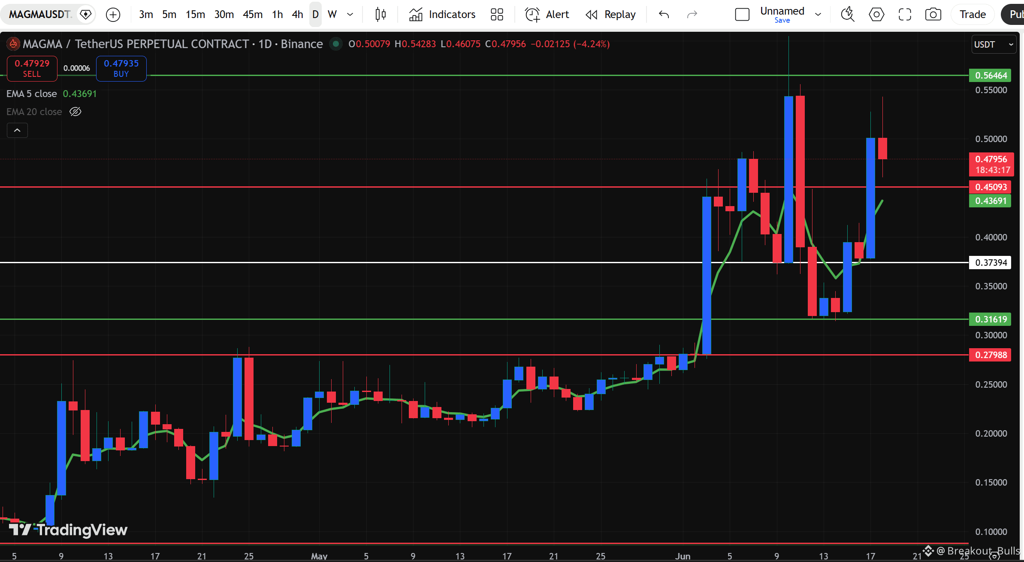Screen dimensions: 1024x562
Task: Start bar Replay mode
Action: 611,15
